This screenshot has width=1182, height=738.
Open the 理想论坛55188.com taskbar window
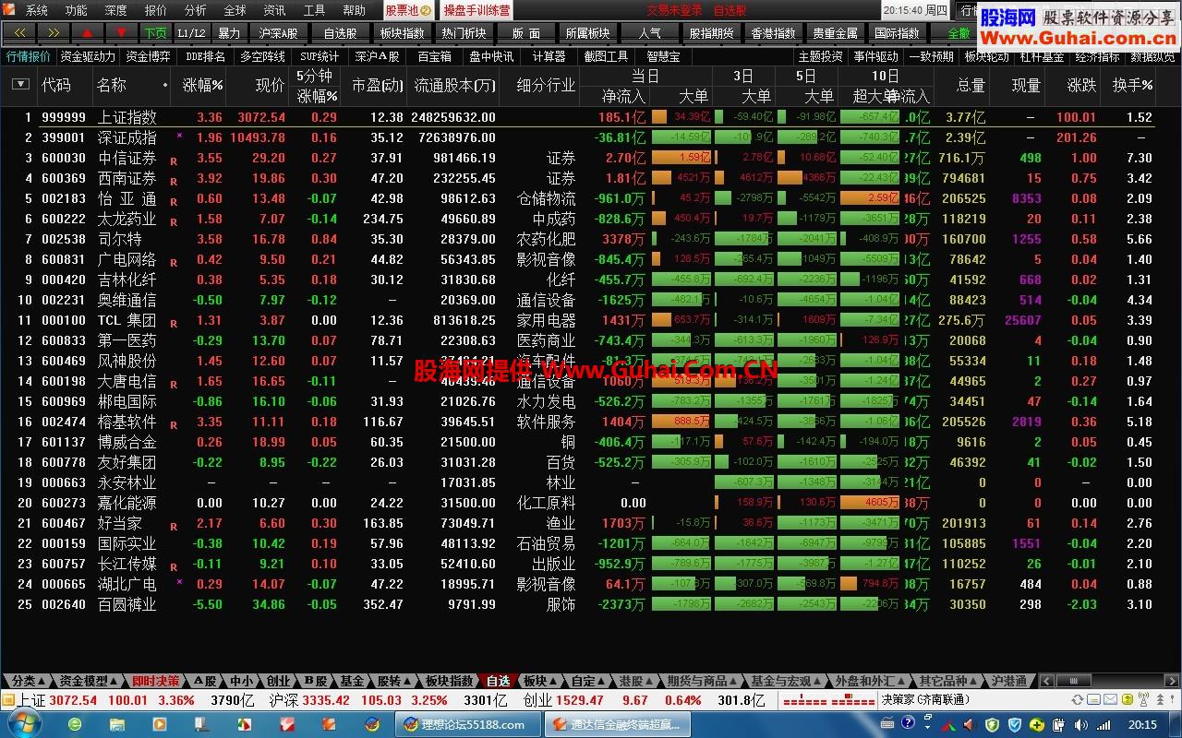(x=466, y=724)
